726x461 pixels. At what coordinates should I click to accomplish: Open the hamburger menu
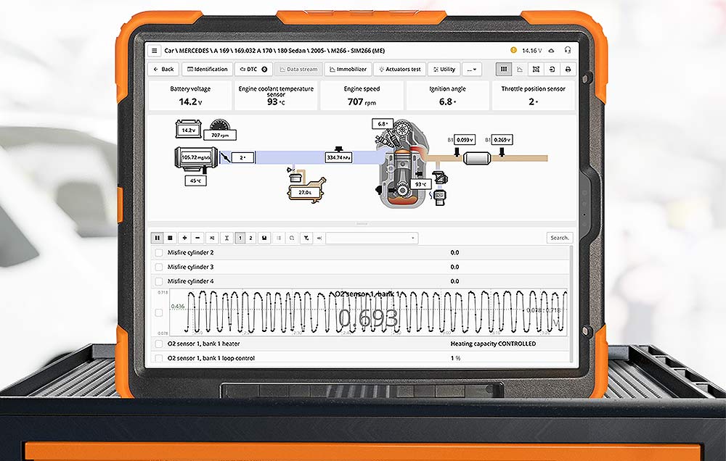pos(154,51)
